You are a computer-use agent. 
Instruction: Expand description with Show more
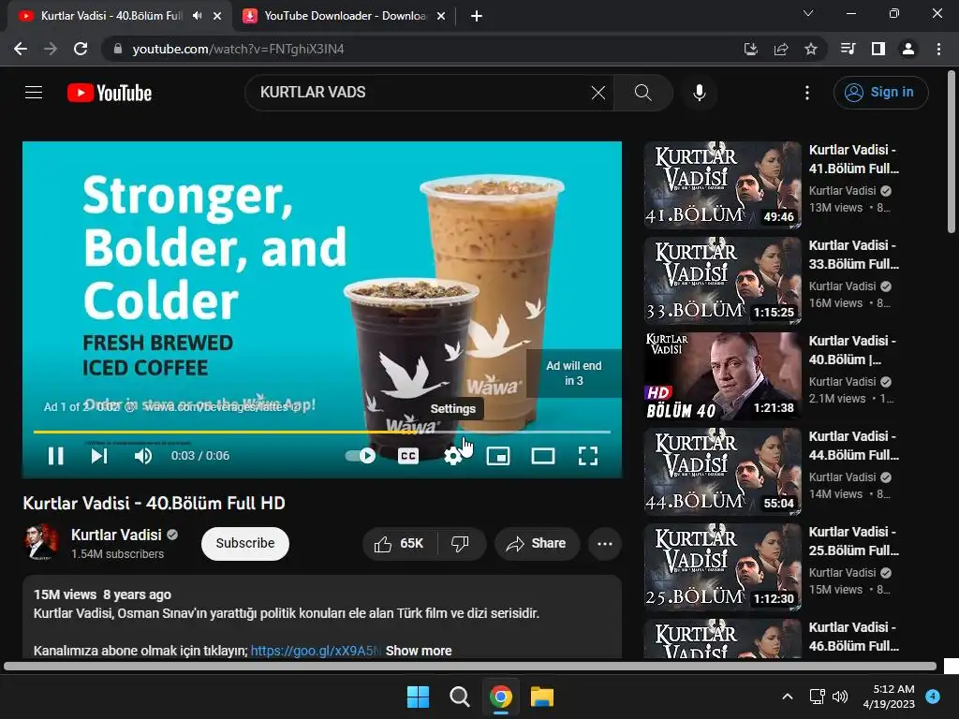click(419, 651)
